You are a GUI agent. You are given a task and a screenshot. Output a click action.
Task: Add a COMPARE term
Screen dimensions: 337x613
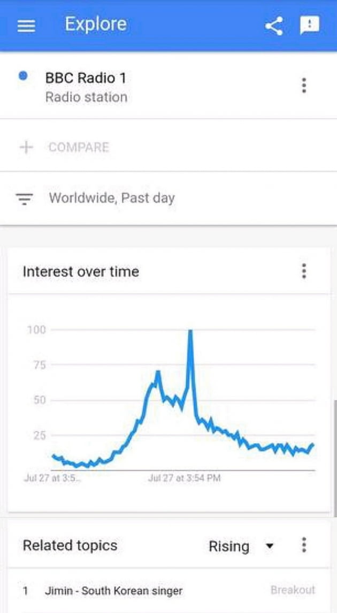click(x=79, y=147)
